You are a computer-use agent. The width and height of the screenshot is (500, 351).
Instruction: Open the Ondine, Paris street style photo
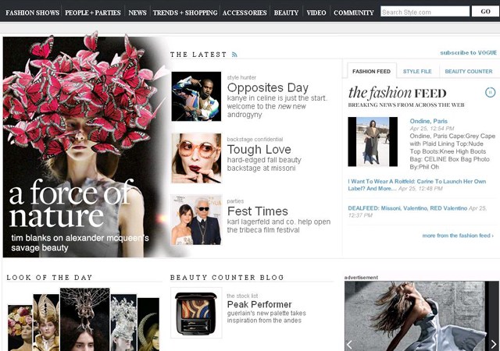(x=372, y=142)
